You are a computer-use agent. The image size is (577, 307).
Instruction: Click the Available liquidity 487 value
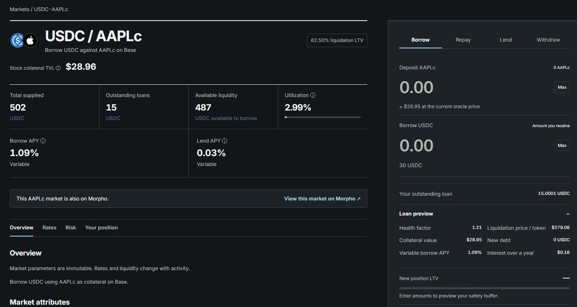204,107
